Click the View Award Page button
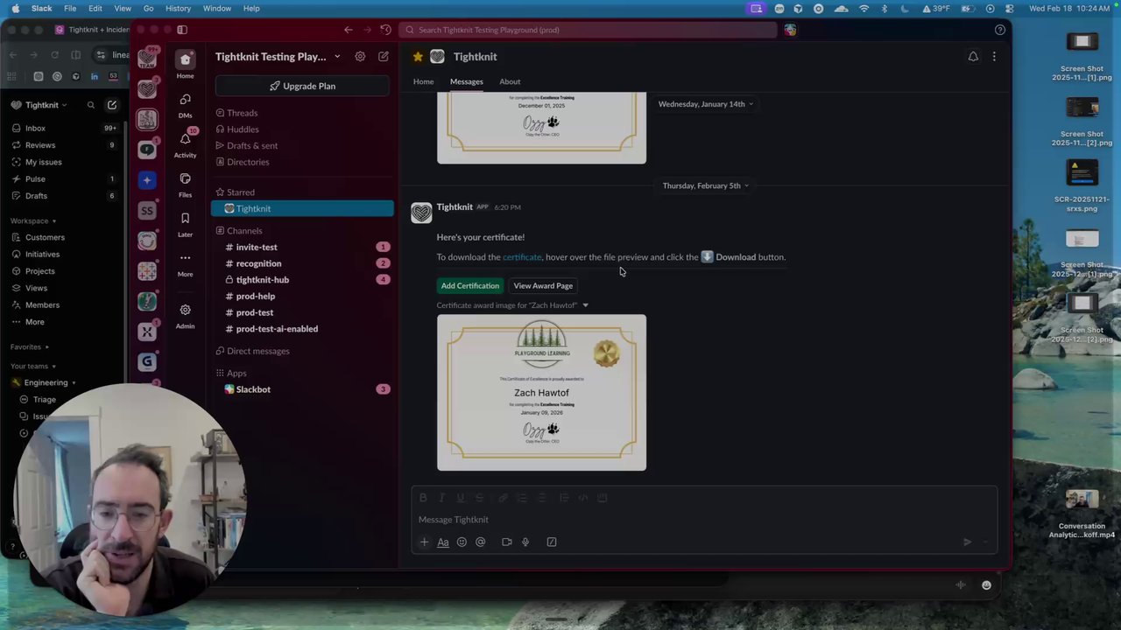 coord(543,285)
